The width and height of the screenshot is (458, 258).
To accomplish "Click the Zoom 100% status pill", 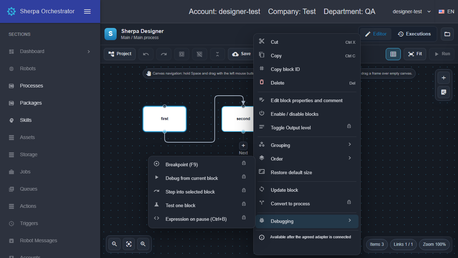I will 434,244.
